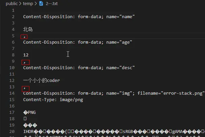Click the 'IHDR' text on line 20
This screenshot has height=137, width=205.
(x=28, y=132)
